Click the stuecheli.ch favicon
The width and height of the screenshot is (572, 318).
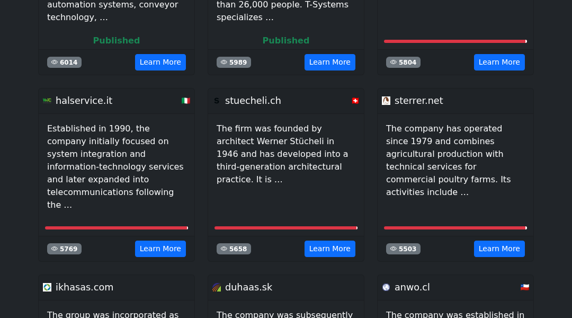point(217,101)
